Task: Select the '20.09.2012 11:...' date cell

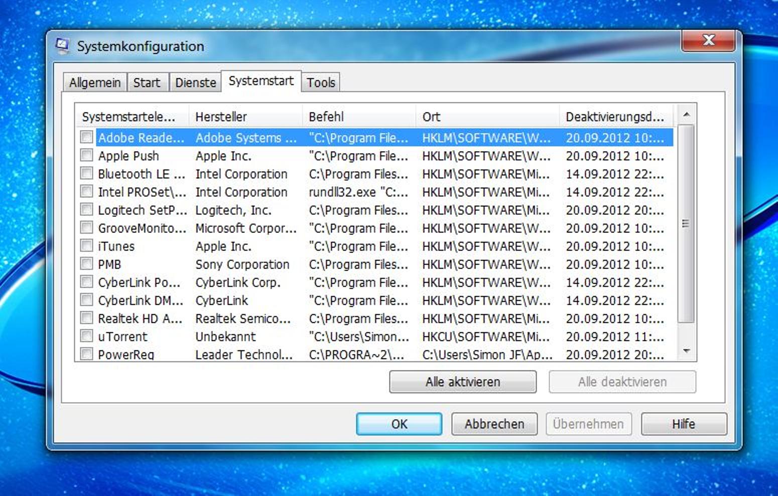Action: coord(615,336)
